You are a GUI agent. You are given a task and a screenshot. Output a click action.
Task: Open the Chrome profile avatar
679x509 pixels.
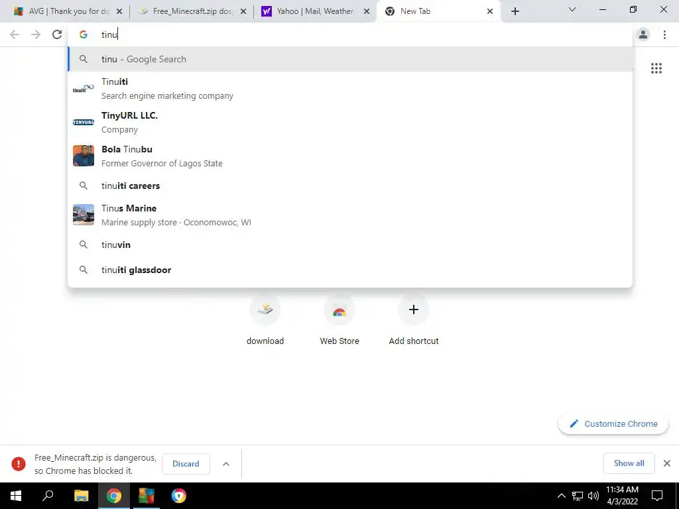pyautogui.click(x=643, y=34)
